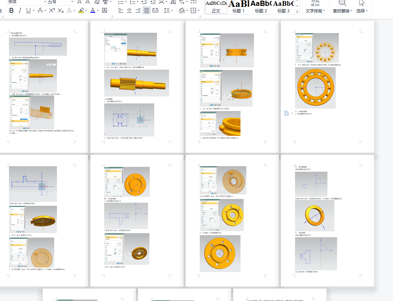
Task: Toggle character border boxed A
Action: point(105,11)
